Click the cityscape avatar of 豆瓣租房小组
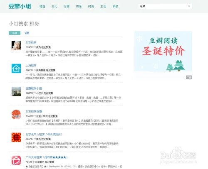The height and width of the screenshot is (169, 208). (x=16, y=91)
